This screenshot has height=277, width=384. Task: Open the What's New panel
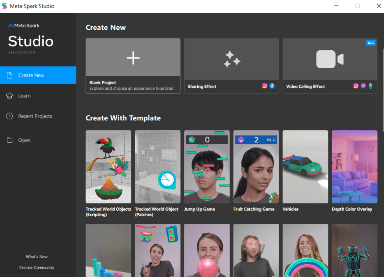point(36,256)
